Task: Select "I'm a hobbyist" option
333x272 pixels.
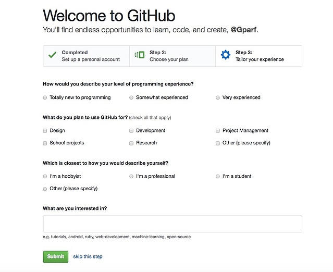Action: click(45, 177)
